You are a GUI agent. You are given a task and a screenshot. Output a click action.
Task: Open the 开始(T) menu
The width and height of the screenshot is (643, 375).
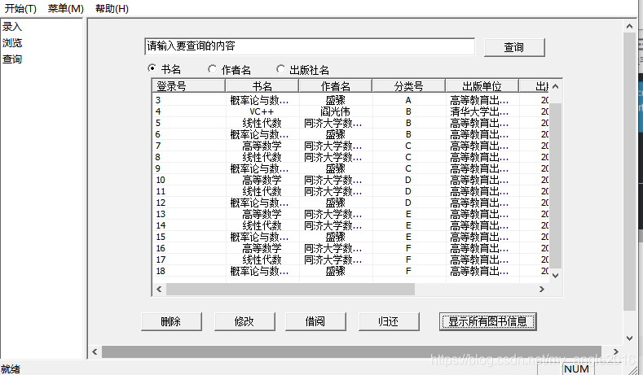point(20,9)
